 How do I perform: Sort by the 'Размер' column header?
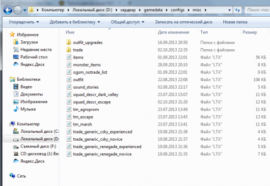250,32
